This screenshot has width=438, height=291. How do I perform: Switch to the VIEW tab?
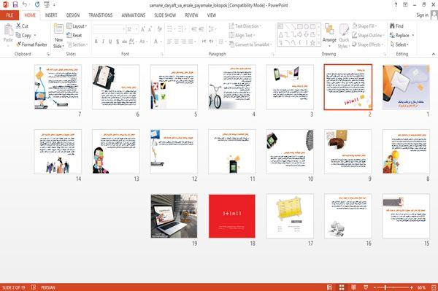(x=212, y=15)
